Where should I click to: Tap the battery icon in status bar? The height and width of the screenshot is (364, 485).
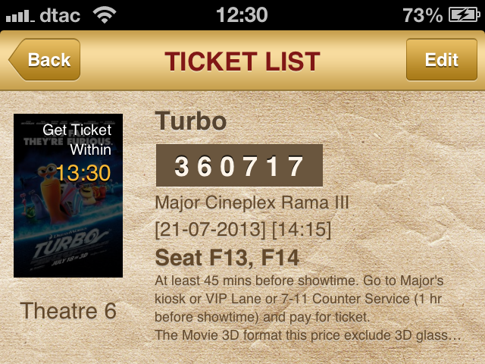(464, 14)
